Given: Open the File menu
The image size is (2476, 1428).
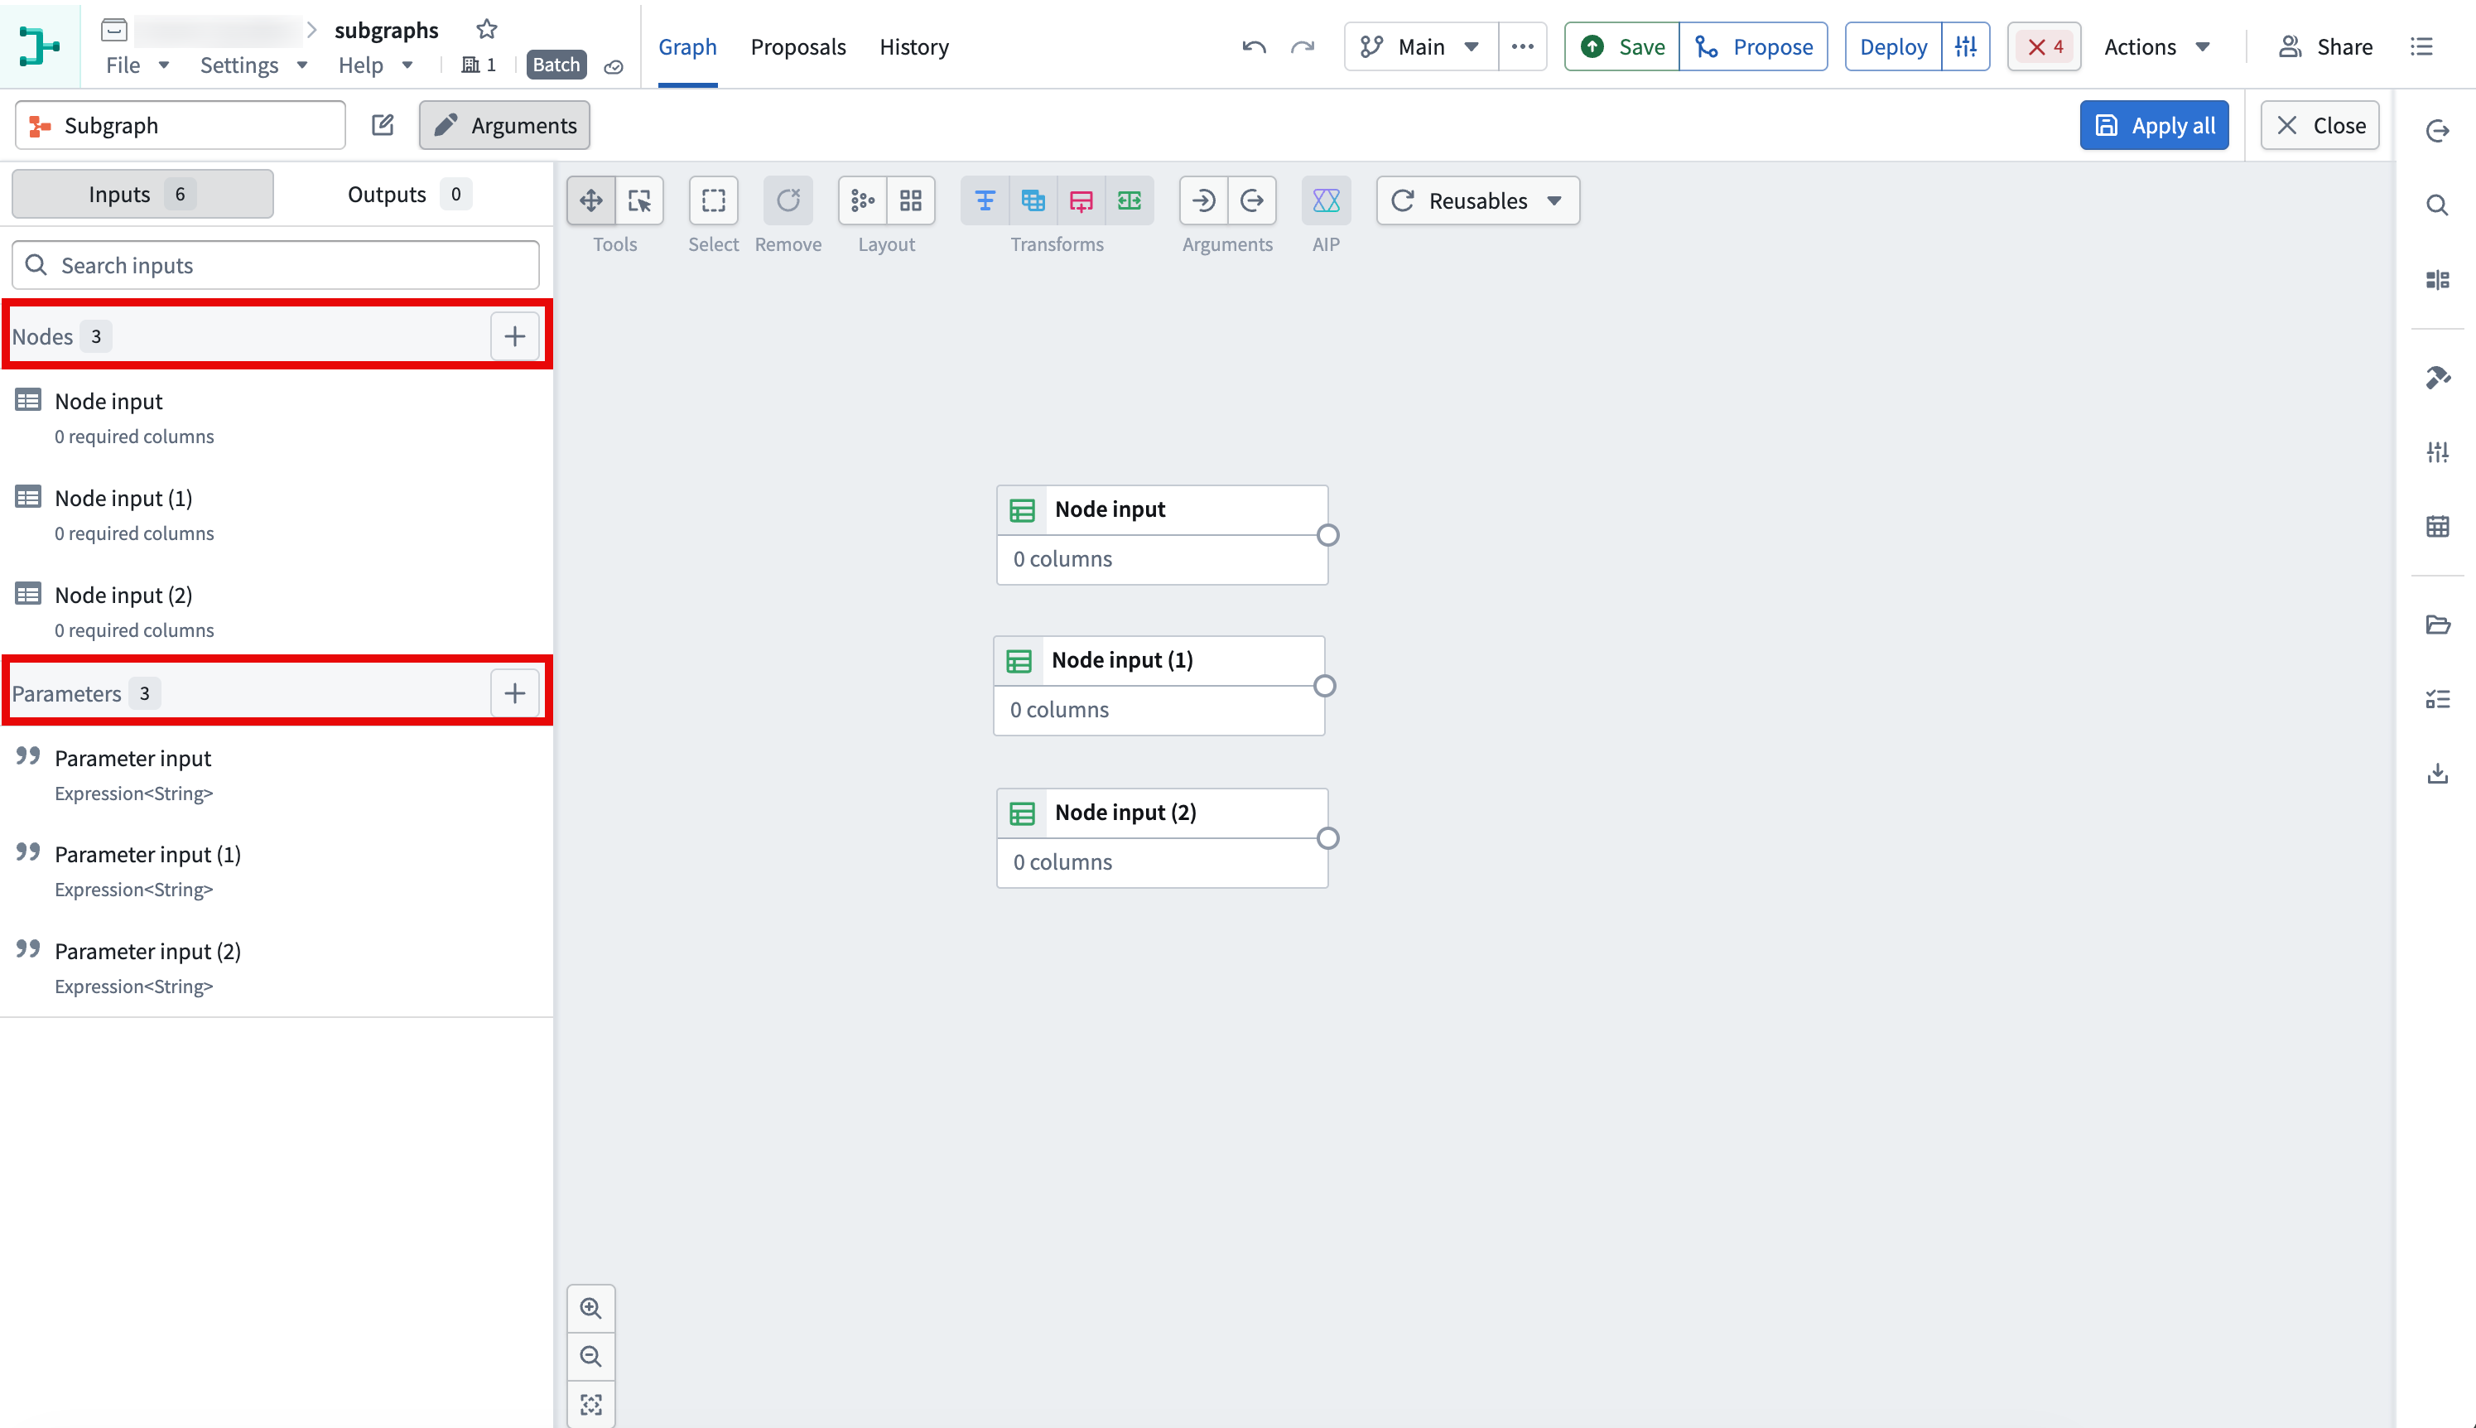Looking at the screenshot, I should coord(137,65).
